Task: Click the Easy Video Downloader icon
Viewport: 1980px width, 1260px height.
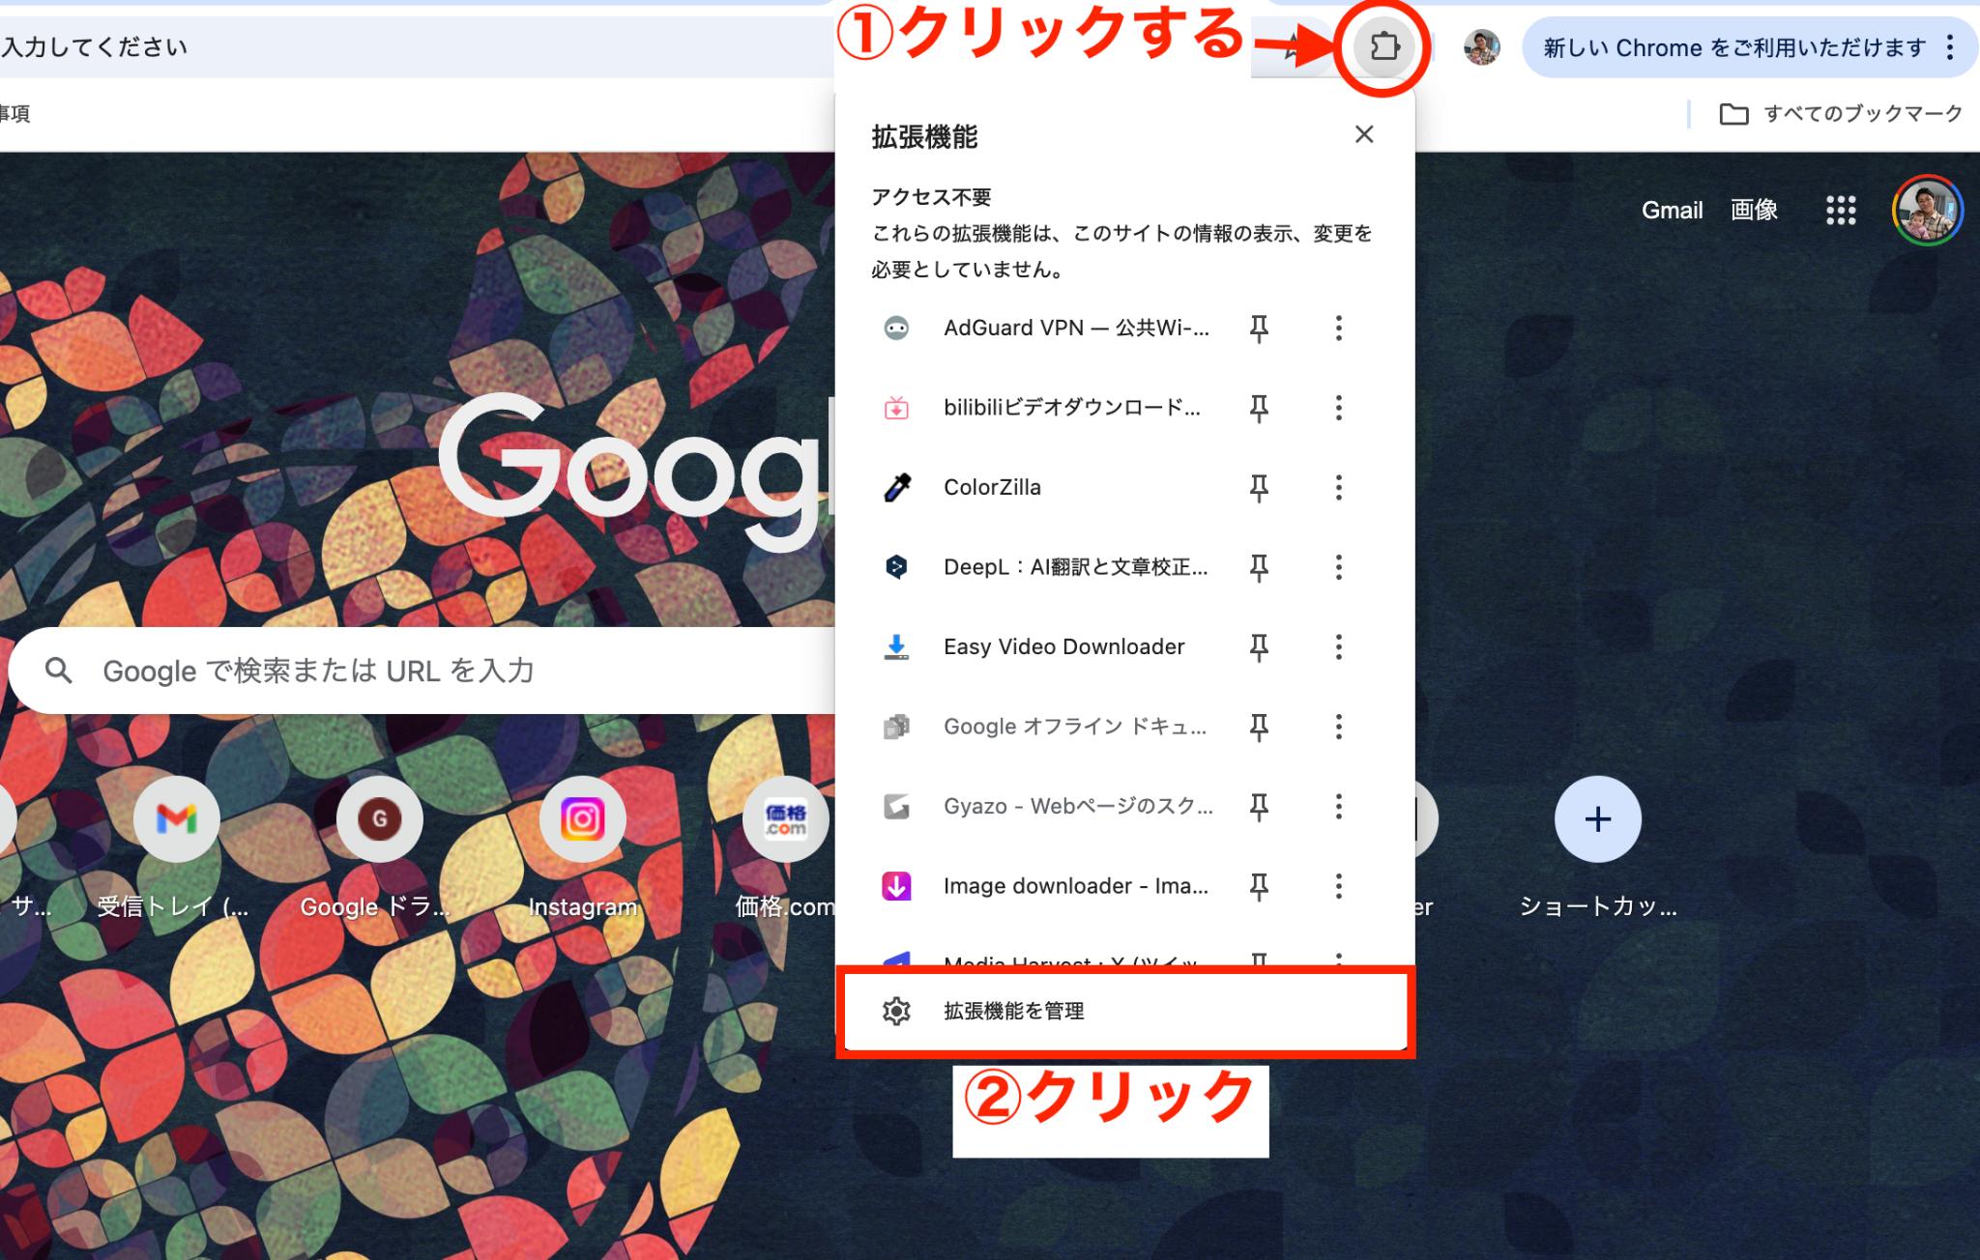Action: coord(896,646)
